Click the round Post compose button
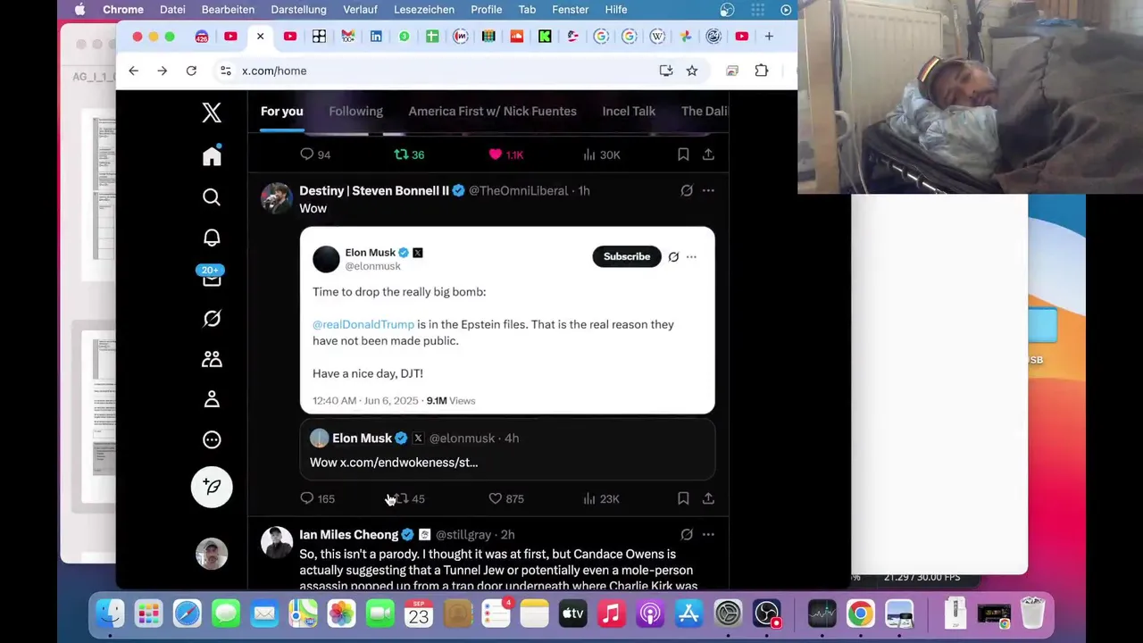Image resolution: width=1143 pixels, height=643 pixels. tap(212, 487)
